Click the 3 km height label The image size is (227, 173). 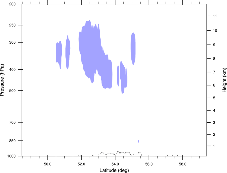tap(214, 123)
